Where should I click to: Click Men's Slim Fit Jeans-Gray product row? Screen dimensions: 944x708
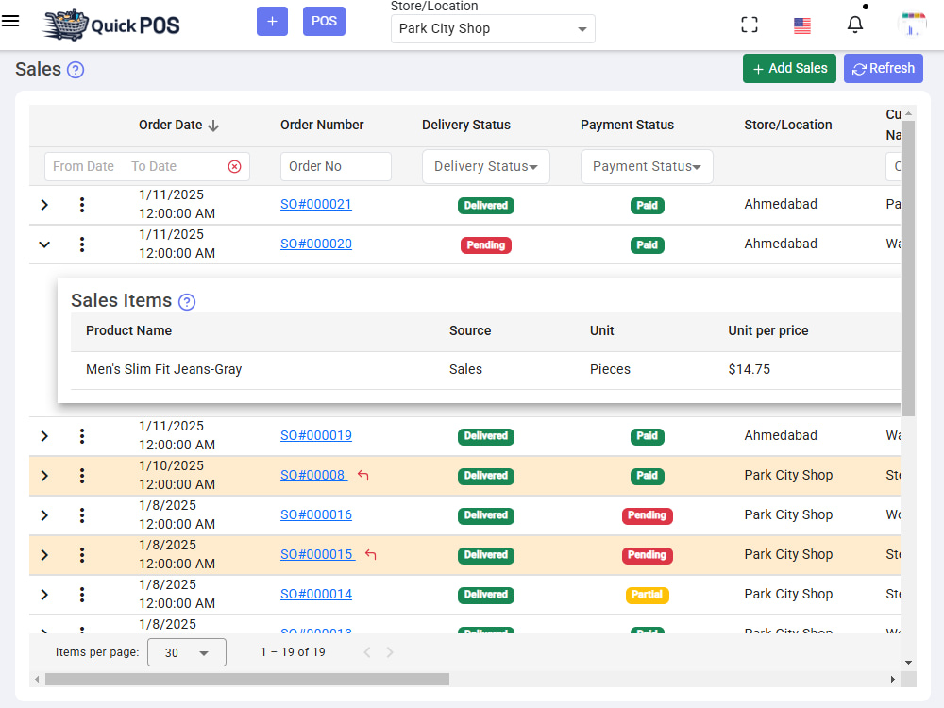[485, 370]
